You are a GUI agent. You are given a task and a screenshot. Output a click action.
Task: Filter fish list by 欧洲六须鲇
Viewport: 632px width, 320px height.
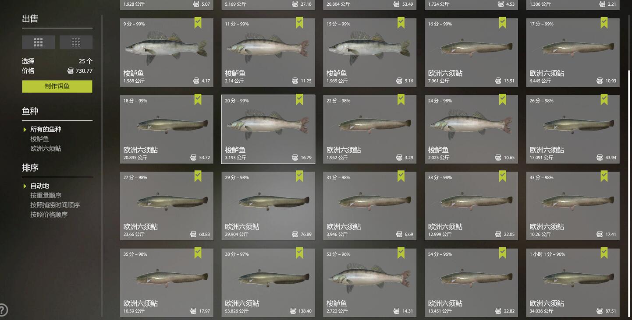tap(46, 148)
